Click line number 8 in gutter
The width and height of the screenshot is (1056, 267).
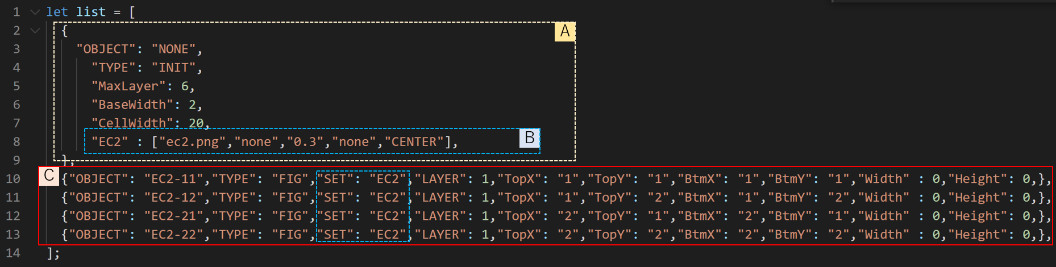coord(16,141)
